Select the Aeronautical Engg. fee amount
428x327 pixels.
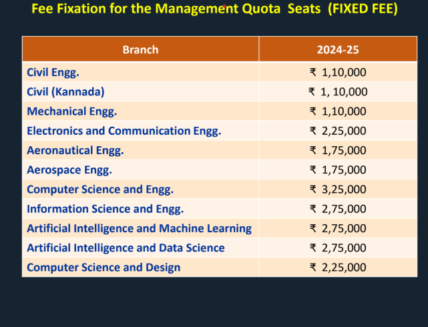pos(338,150)
